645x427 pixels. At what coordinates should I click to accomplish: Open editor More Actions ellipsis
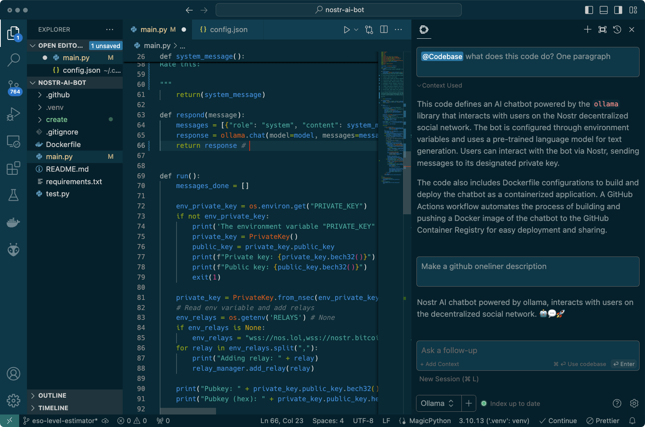click(x=398, y=30)
